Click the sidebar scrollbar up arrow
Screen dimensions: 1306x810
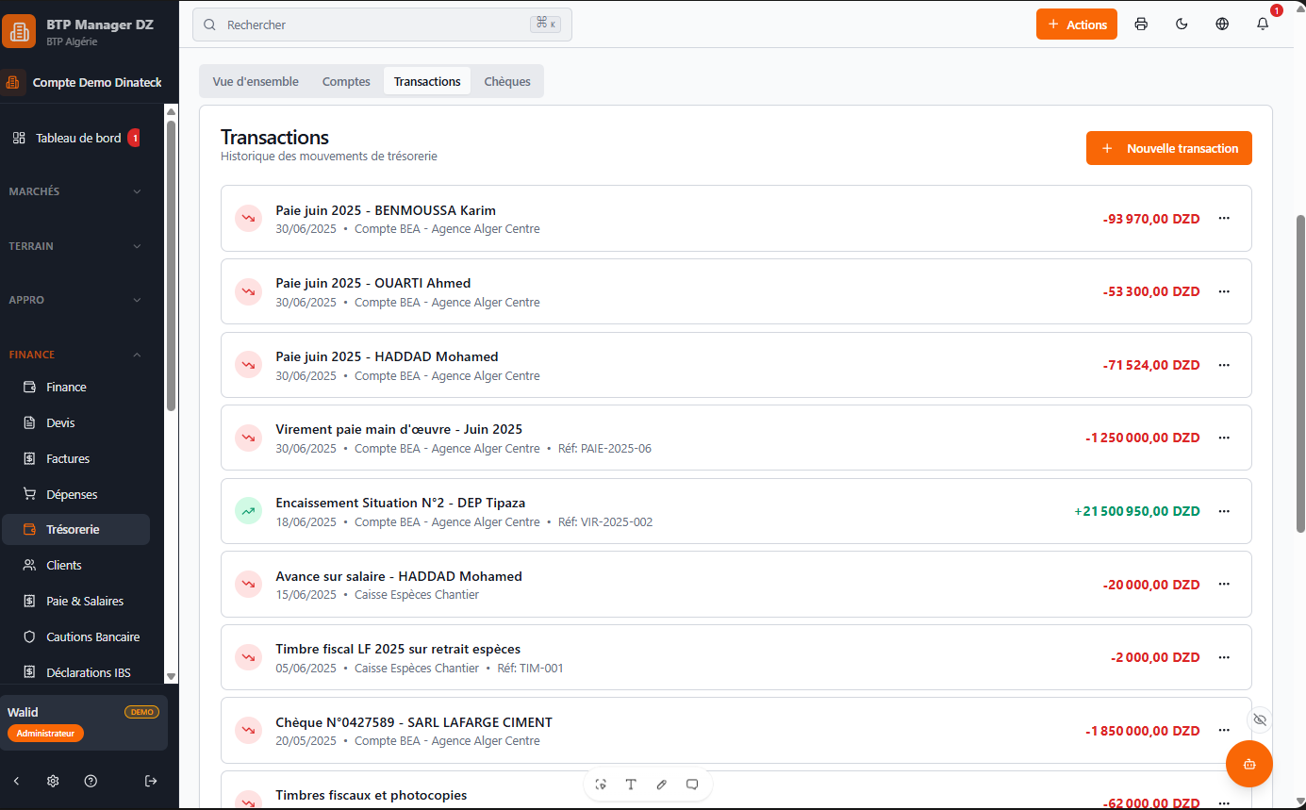tap(171, 112)
